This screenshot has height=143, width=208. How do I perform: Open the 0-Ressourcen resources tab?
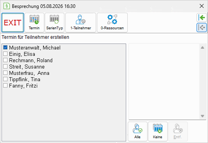click(112, 23)
